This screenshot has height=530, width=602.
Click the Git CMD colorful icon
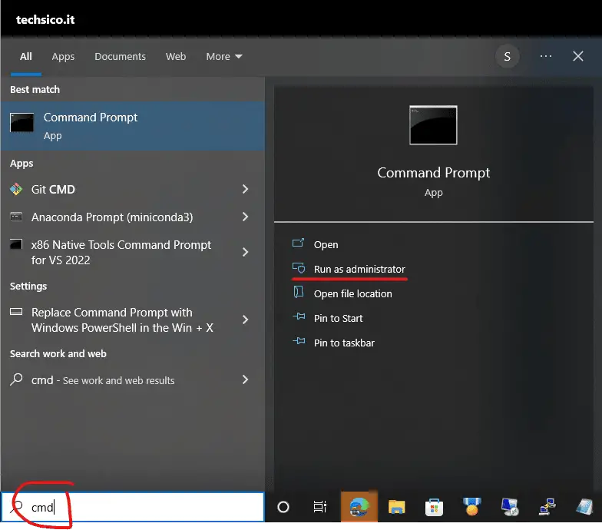pyautogui.click(x=16, y=189)
